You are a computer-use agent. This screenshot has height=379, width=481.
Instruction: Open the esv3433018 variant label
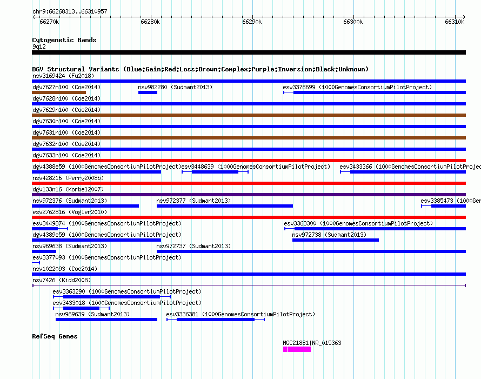(127, 303)
